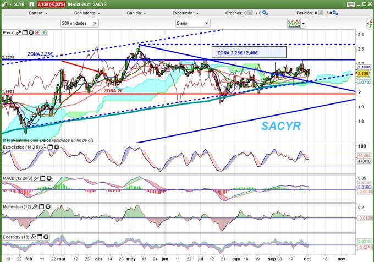374x262 pixels.
Task: Open the Diario timeframe dropdown
Action: [x=193, y=23]
